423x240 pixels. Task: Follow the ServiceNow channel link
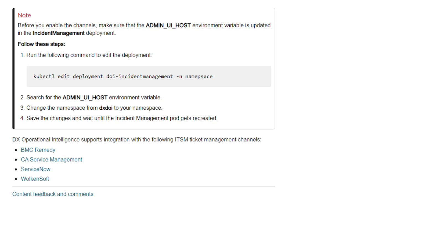click(x=36, y=169)
